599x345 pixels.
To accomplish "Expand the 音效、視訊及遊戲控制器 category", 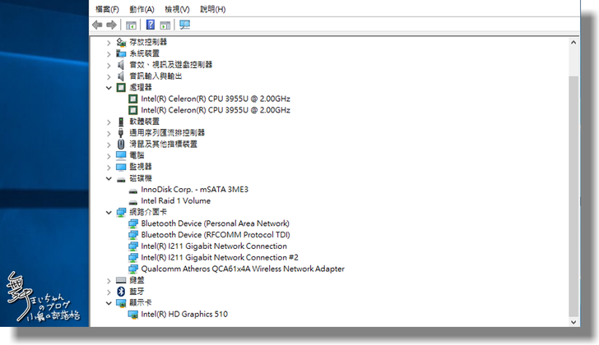I will tap(109, 66).
